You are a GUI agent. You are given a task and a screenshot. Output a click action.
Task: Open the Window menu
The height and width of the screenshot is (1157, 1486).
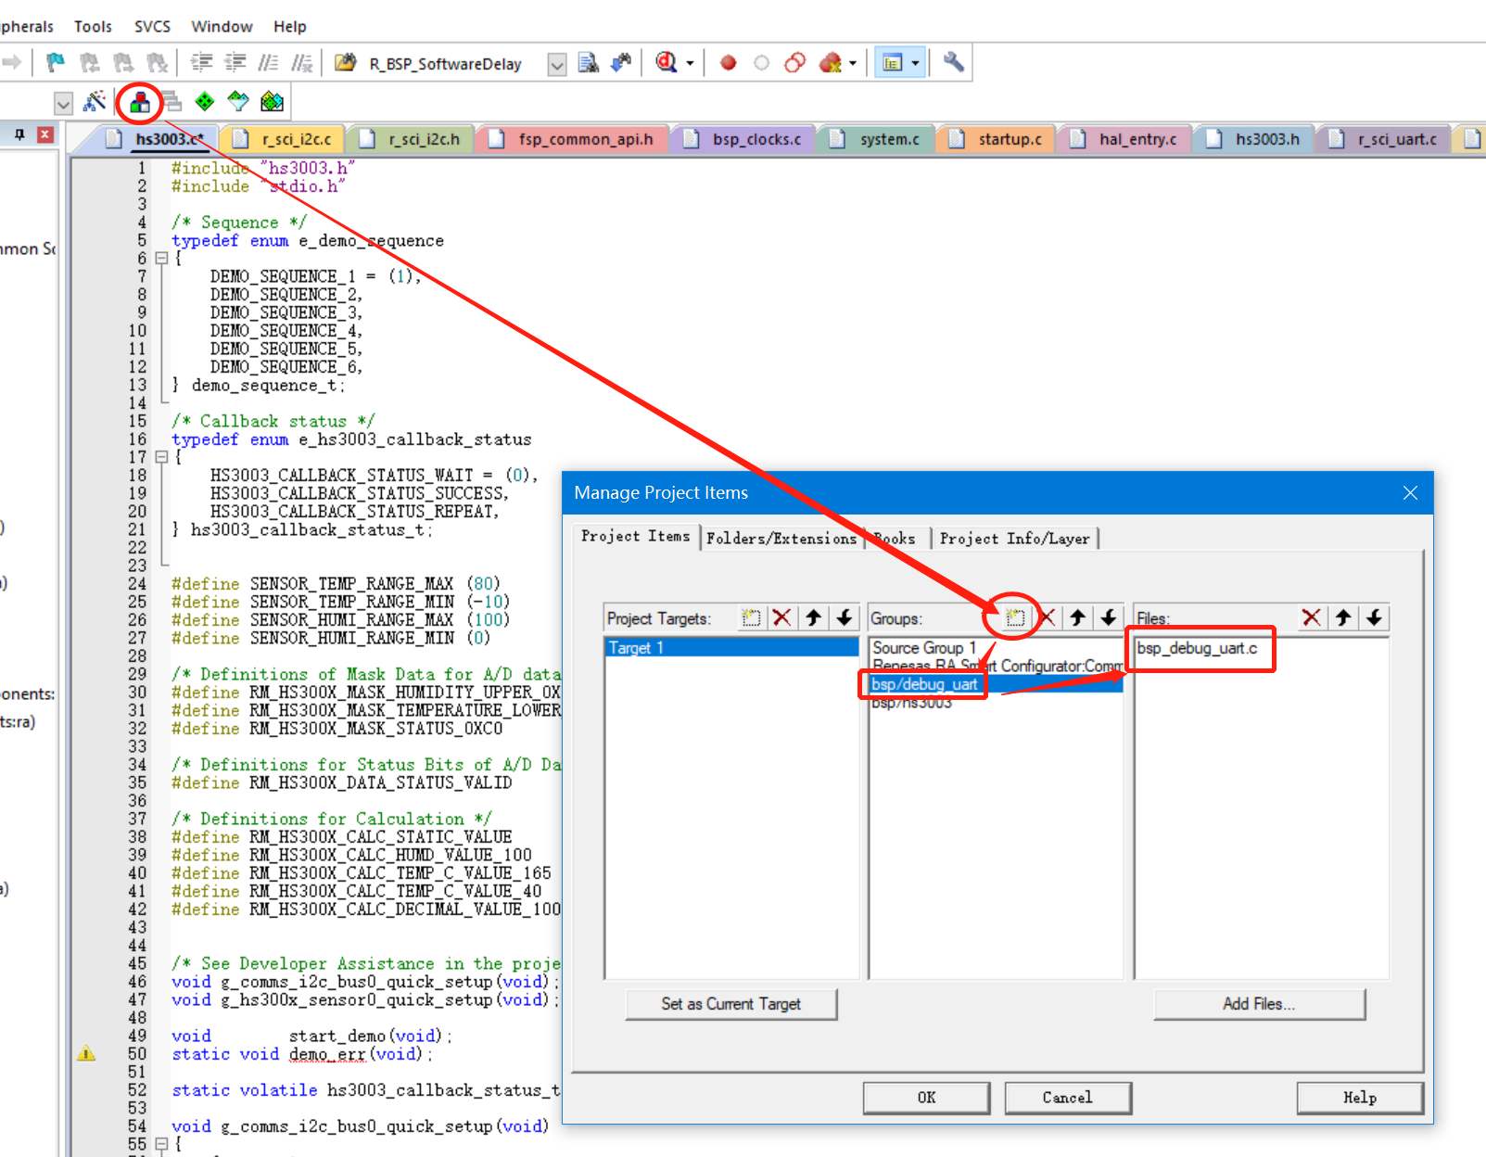click(222, 26)
